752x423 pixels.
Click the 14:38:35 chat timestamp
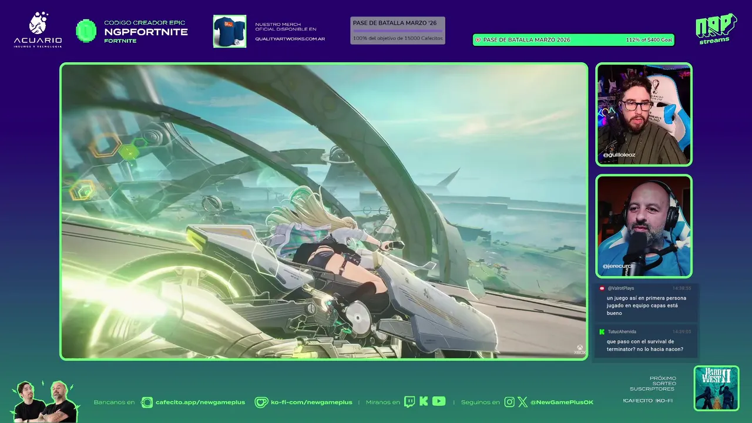[681, 288]
